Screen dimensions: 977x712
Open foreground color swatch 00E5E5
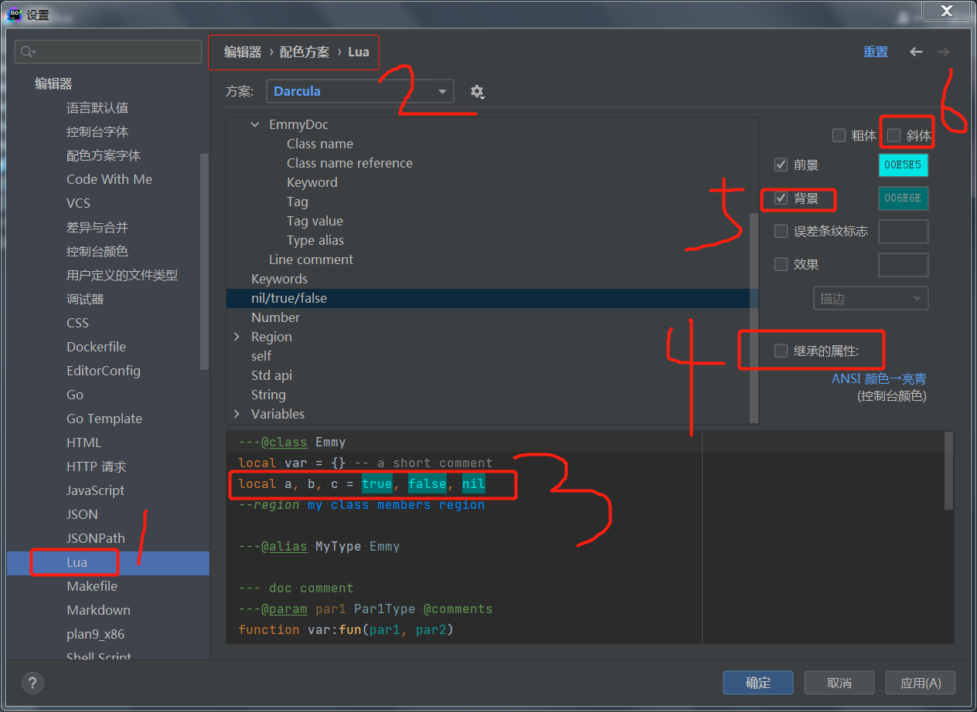pyautogui.click(x=904, y=165)
